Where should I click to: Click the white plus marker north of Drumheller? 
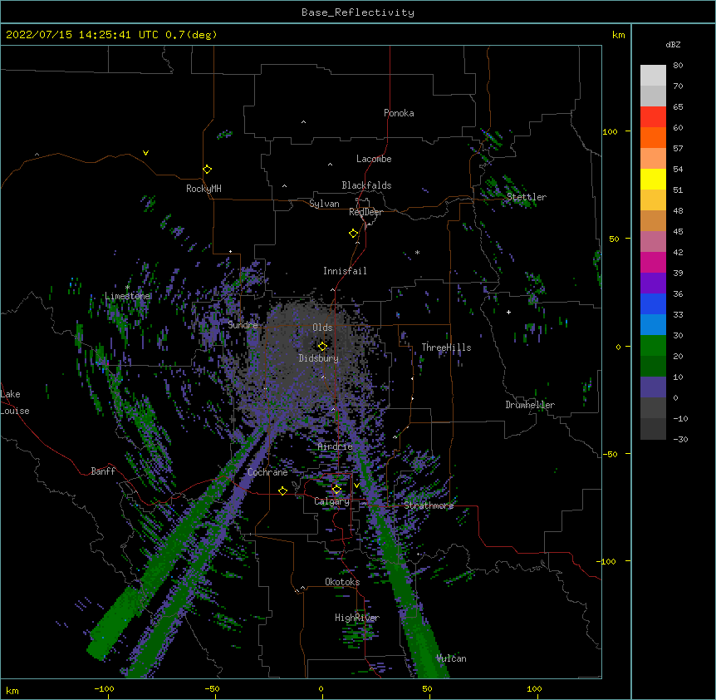(x=508, y=312)
